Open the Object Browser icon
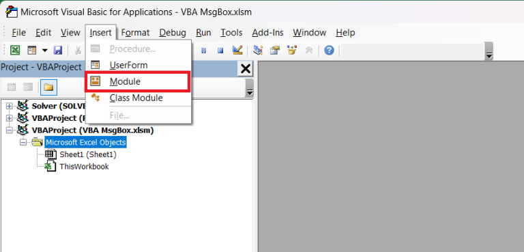The height and width of the screenshot is (252, 524). [292, 51]
